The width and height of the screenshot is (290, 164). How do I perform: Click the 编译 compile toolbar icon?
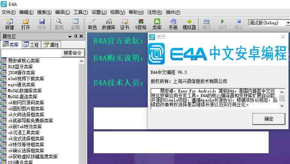coord(206,24)
